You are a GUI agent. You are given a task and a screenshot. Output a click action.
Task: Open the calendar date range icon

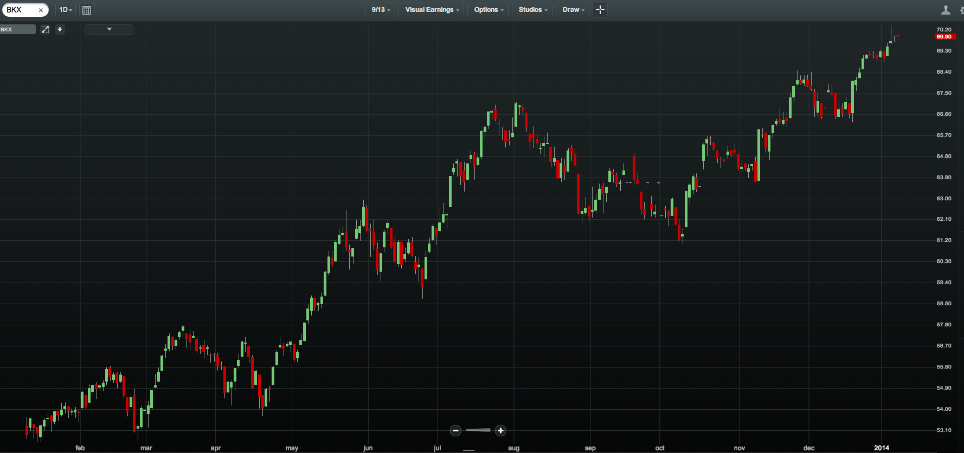click(87, 10)
